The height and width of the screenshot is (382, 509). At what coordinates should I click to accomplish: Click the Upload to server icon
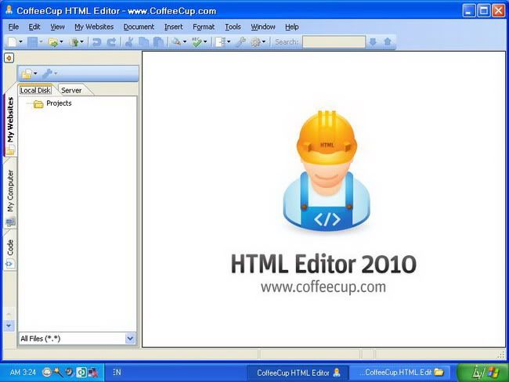(x=74, y=41)
